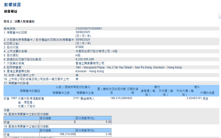Select the '8. 註冊辦事處:' label
The height and width of the screenshot is (138, 221).
click(13, 68)
